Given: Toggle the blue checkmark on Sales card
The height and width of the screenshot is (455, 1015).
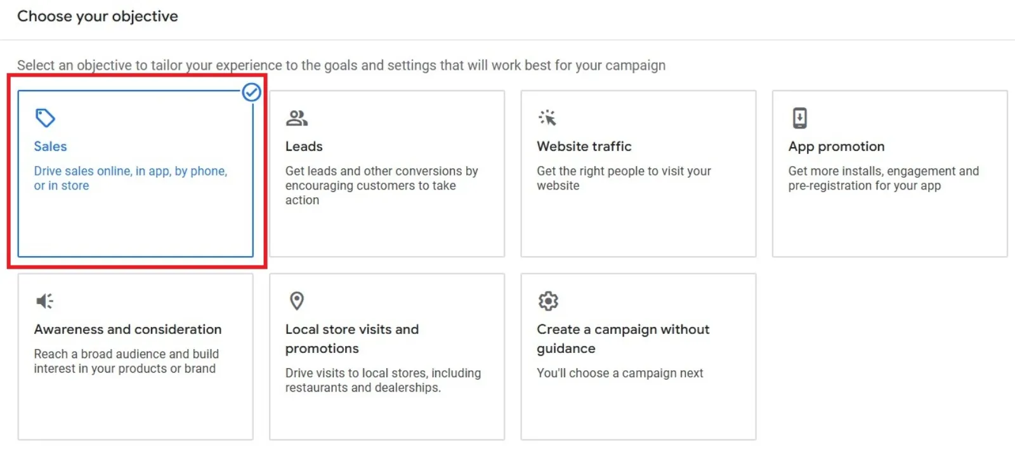Looking at the screenshot, I should [251, 93].
